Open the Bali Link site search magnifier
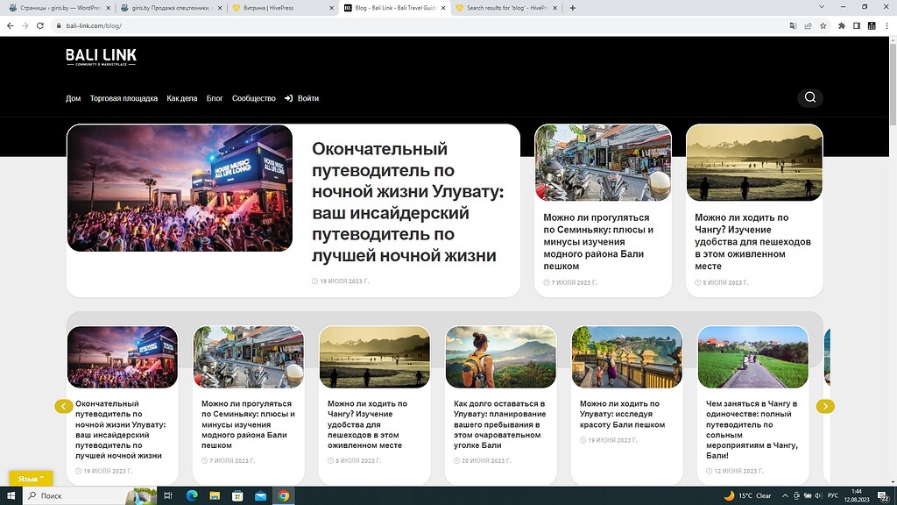897x505 pixels. (809, 97)
